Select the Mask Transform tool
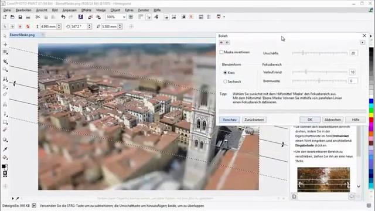This screenshot has height=211, width=375. pos(5,45)
